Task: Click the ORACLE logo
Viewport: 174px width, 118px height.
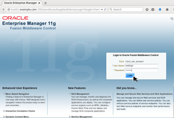Action: tap(15, 18)
